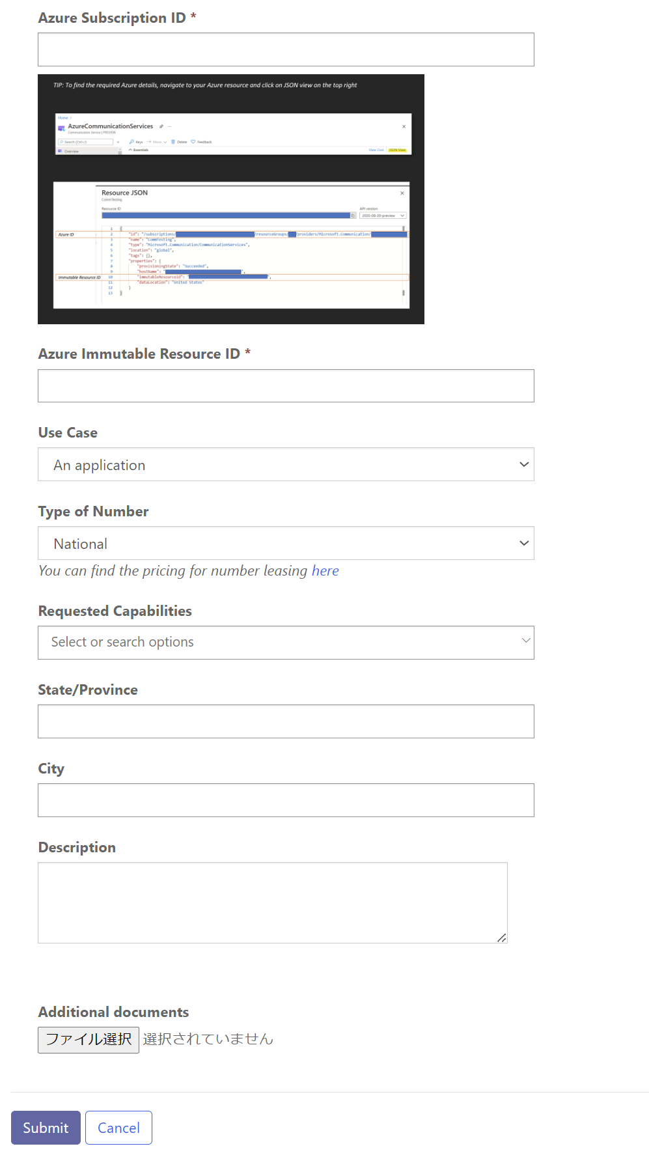Image resolution: width=649 pixels, height=1157 pixels.
Task: Click the Requested Capabilities chevron arrow
Action: point(526,641)
